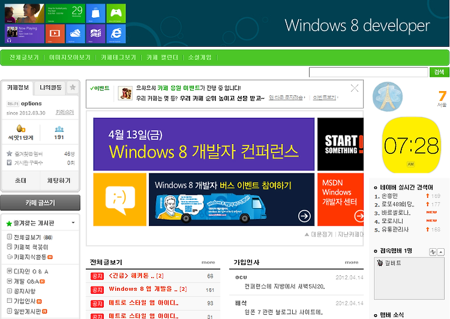Click more next to 전체글보기 heading
Screen dimensions: 450x319
coord(208,262)
